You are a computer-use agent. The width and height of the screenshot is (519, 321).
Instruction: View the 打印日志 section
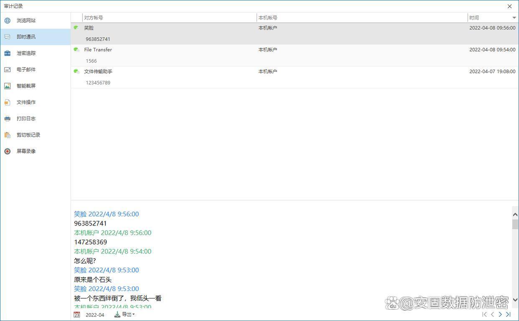(36, 118)
